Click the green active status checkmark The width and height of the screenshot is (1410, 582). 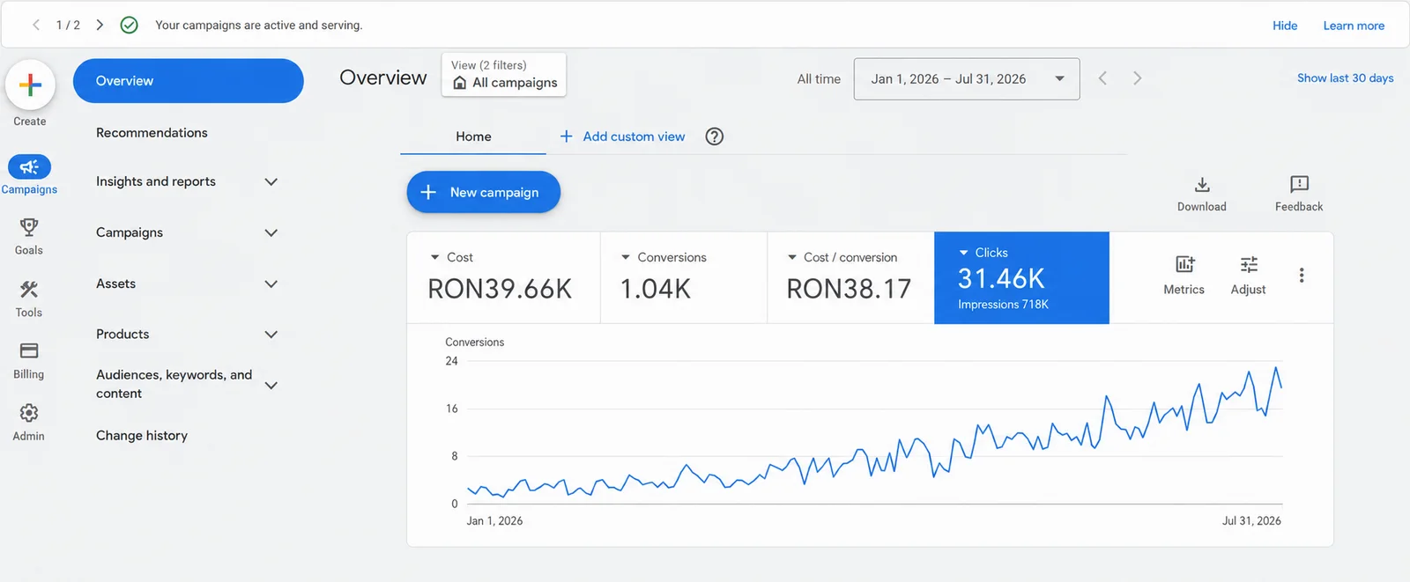(129, 25)
